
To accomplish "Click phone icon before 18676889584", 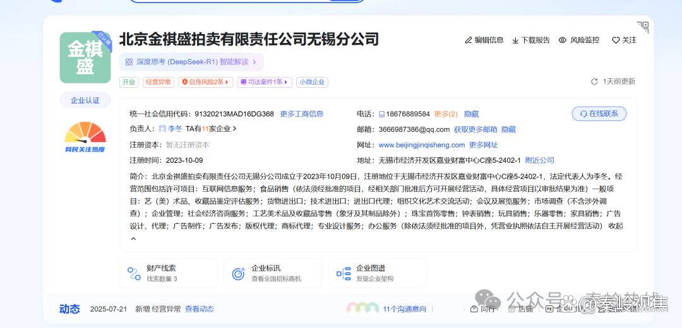I will coord(381,114).
